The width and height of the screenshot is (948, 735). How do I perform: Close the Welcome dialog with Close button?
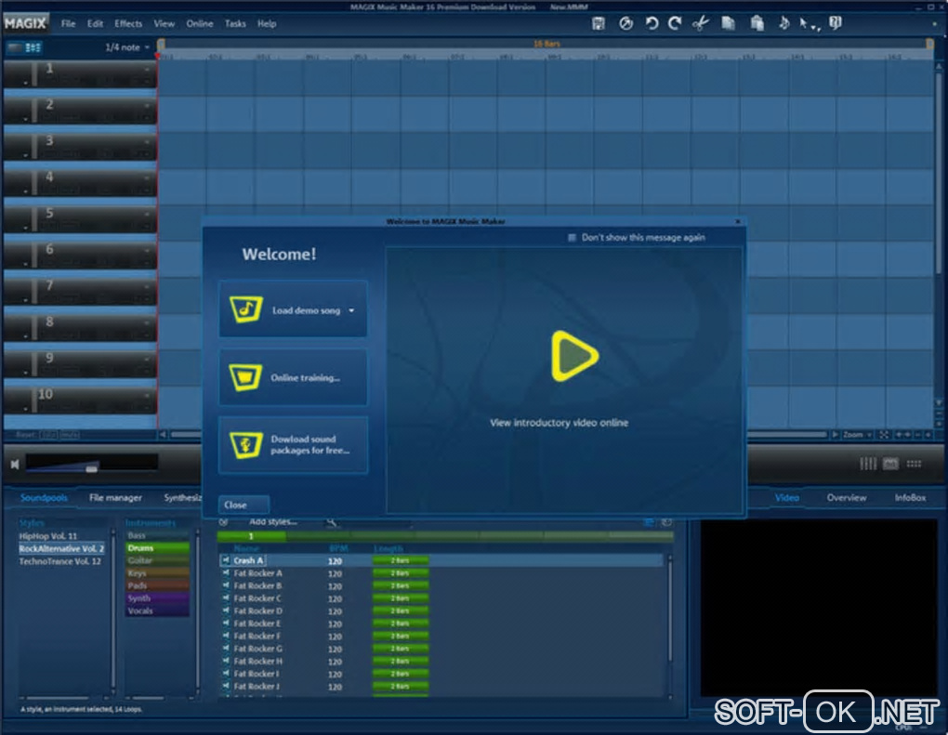pyautogui.click(x=244, y=505)
